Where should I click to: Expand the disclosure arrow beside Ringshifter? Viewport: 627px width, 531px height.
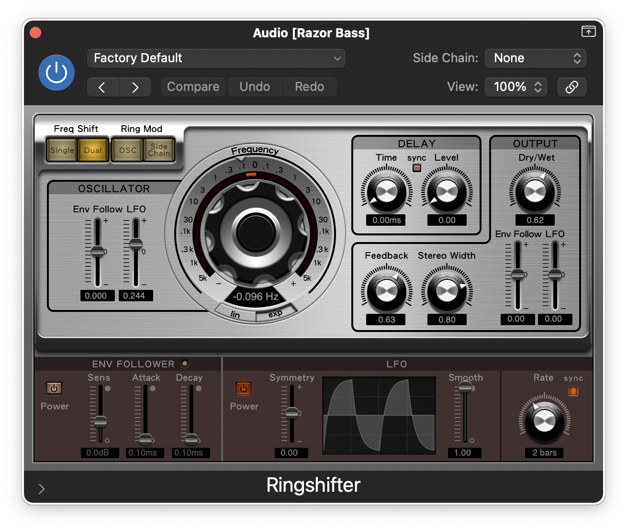coord(42,489)
